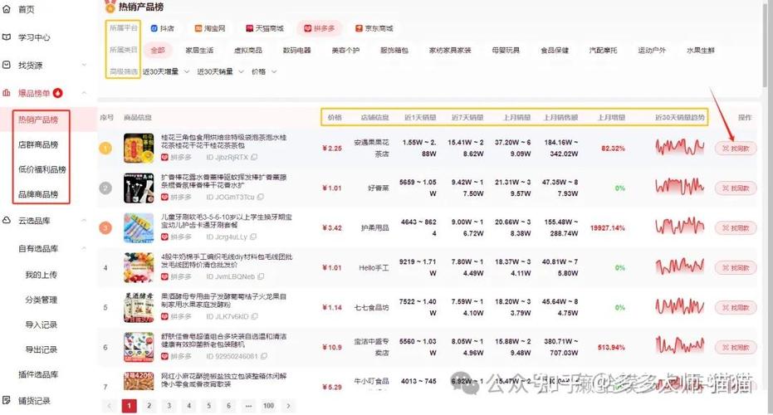Click the 抖店 platform icon
773x415 pixels.
154,28
